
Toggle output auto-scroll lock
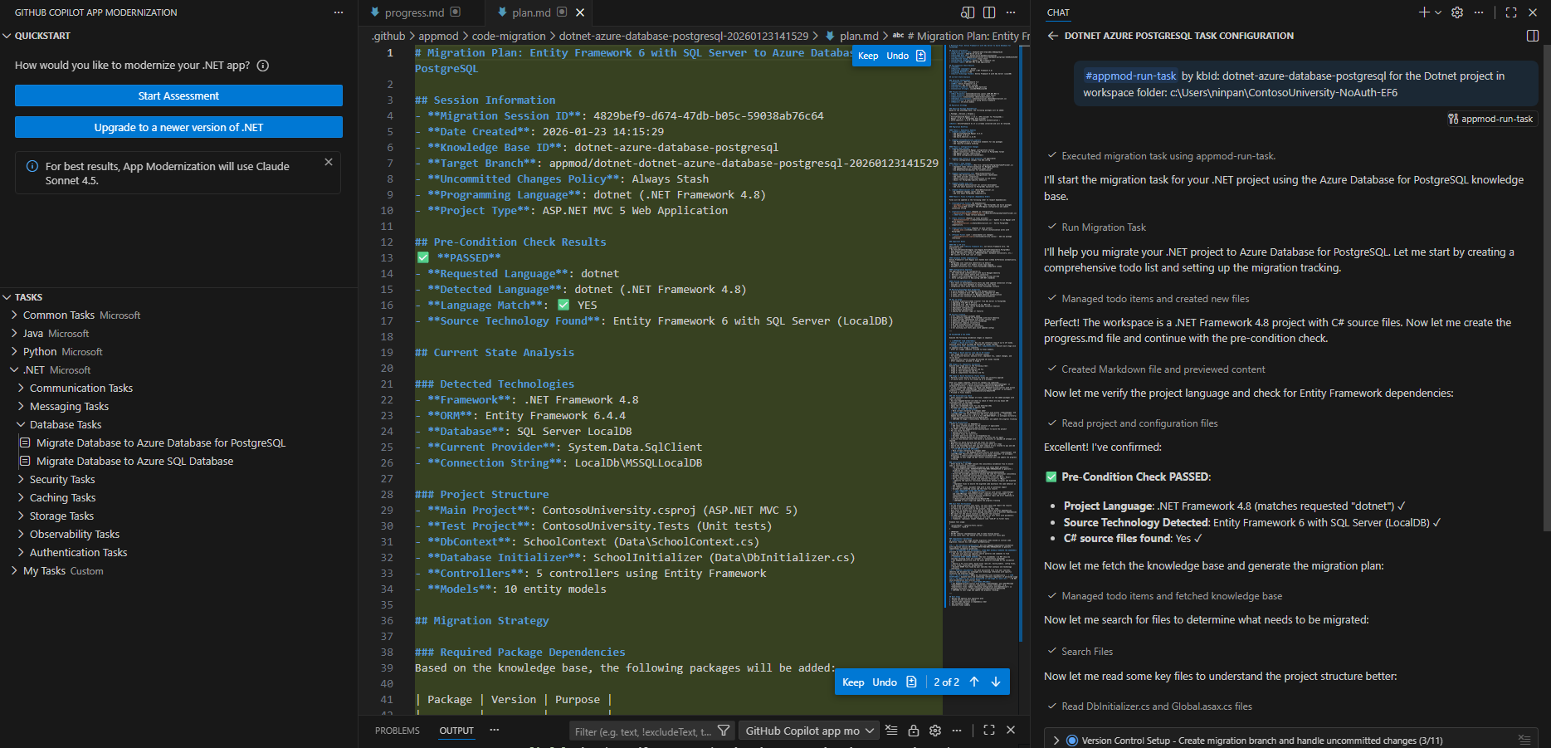click(x=913, y=731)
